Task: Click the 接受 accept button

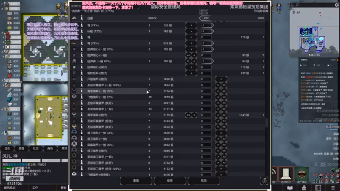Action: [170, 180]
